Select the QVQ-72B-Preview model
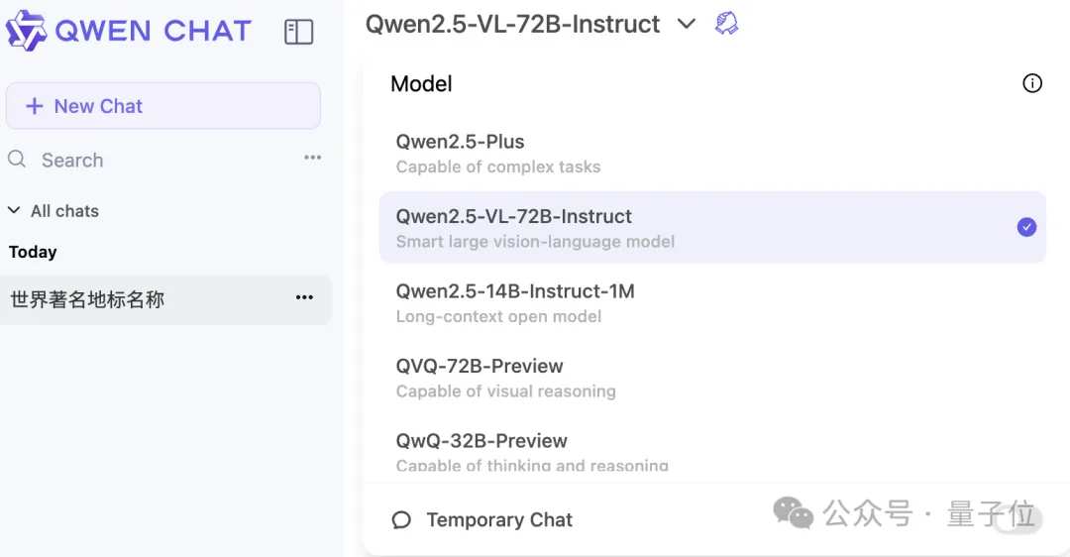Viewport: 1070px width, 557px height. [712, 379]
